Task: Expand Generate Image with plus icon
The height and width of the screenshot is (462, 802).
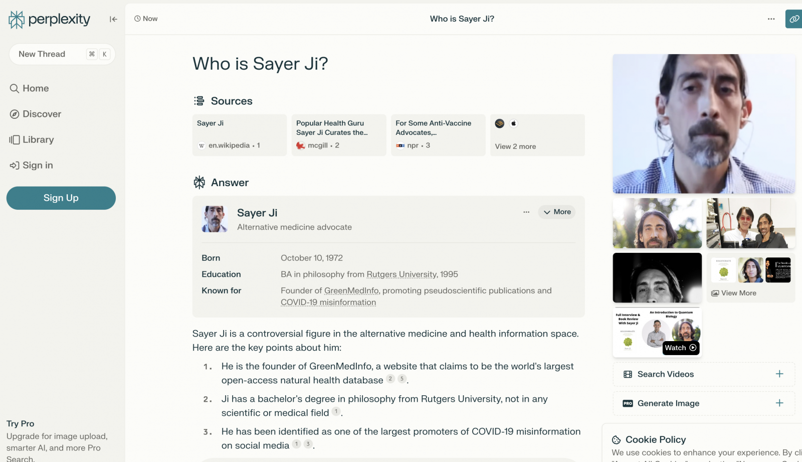Action: [x=779, y=403]
